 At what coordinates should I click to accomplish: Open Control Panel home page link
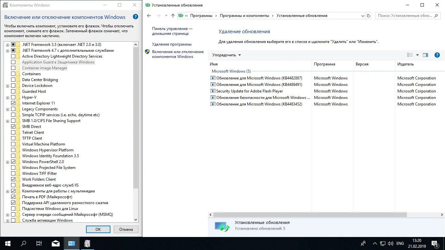coord(172,31)
